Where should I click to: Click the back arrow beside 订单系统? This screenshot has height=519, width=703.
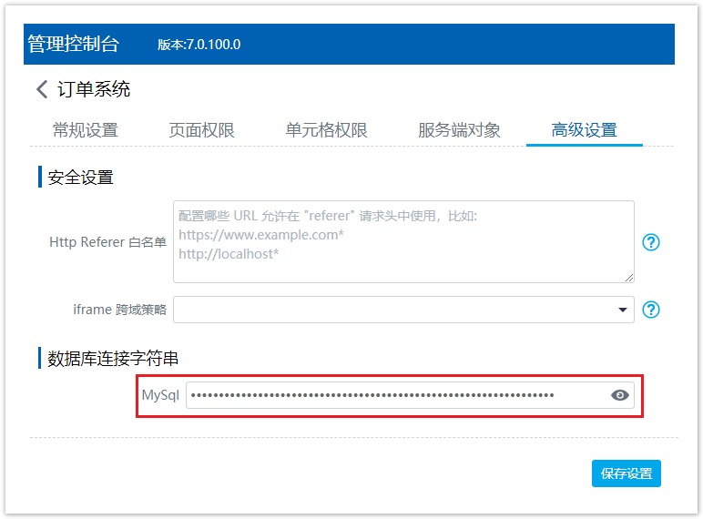click(x=42, y=89)
